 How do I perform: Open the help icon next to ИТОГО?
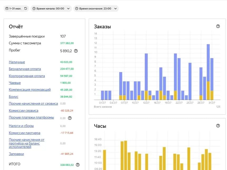point(78,165)
